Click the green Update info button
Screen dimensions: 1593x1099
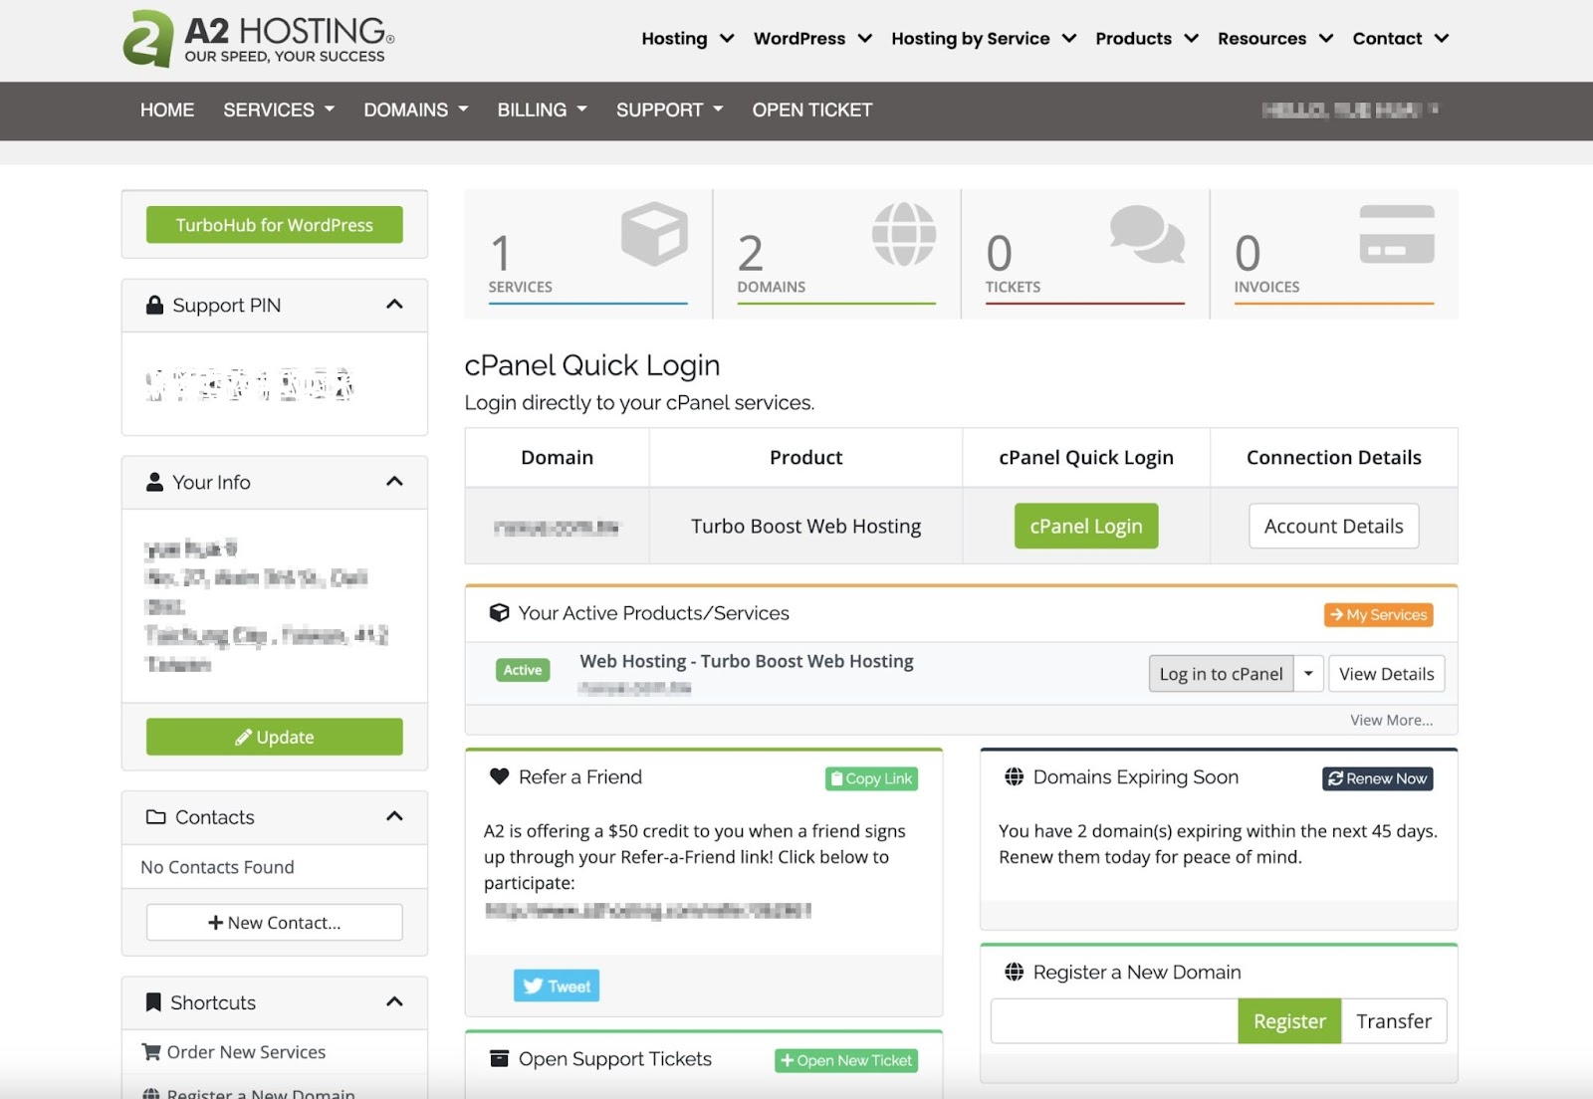(275, 737)
